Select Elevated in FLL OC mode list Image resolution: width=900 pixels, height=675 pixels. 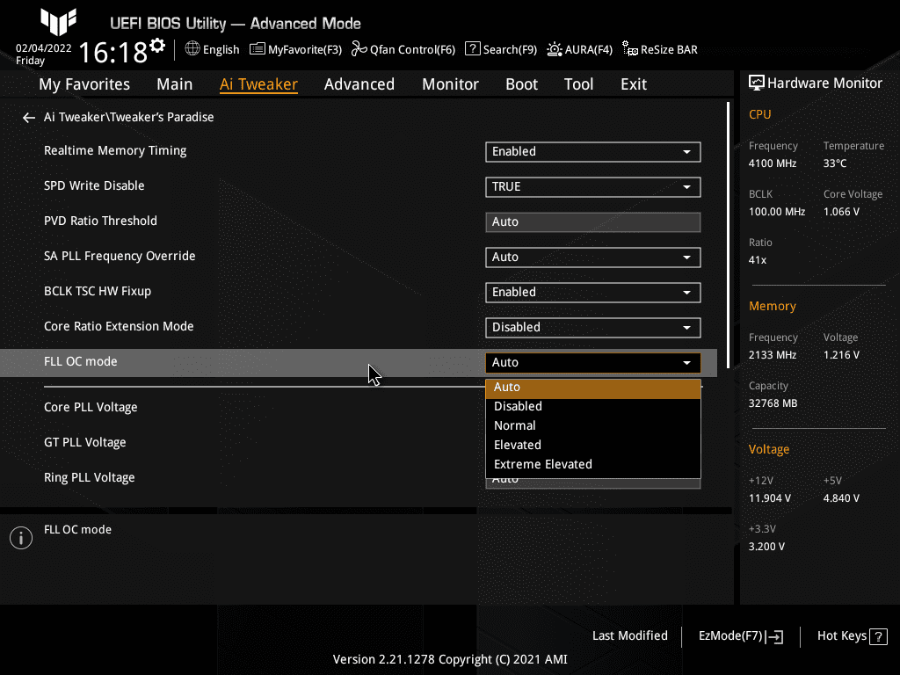tap(593, 445)
